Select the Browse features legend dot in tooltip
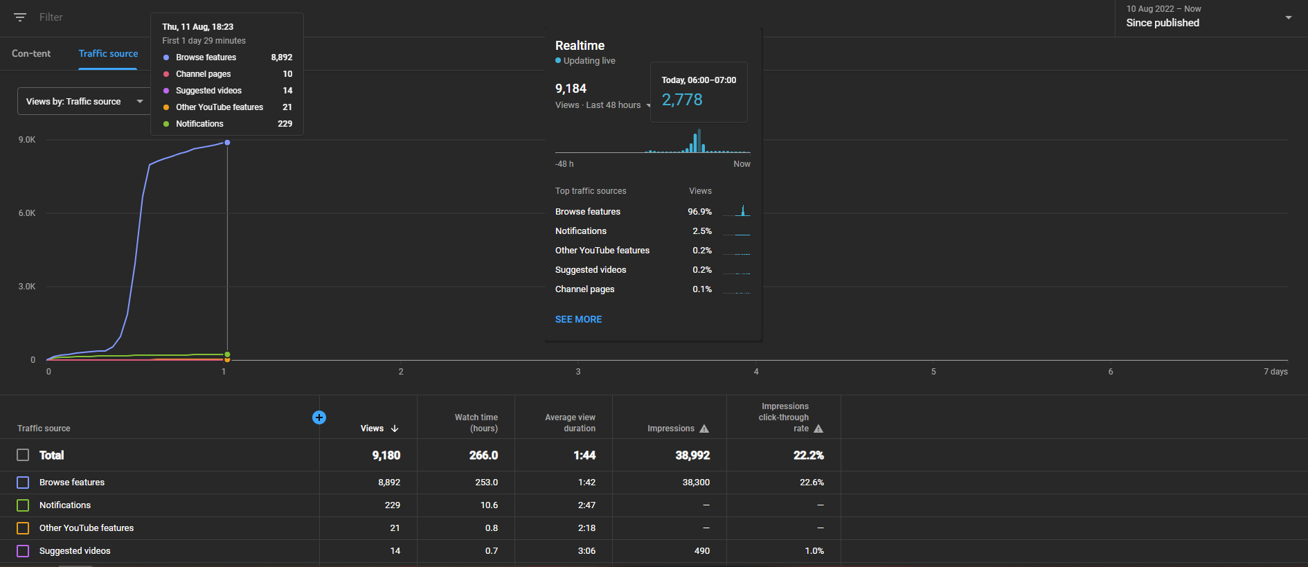 point(166,57)
